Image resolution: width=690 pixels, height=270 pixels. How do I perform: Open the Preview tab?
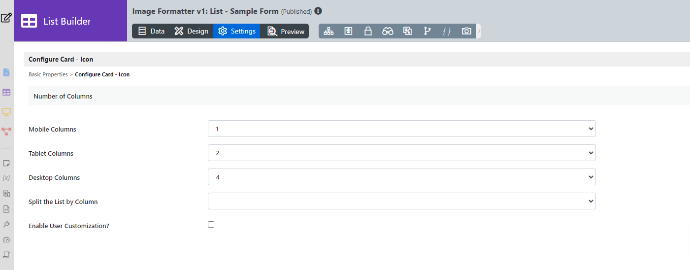(286, 31)
